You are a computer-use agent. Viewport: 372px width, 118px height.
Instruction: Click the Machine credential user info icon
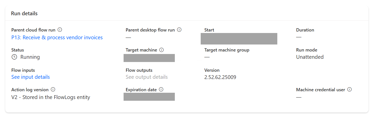point(349,89)
